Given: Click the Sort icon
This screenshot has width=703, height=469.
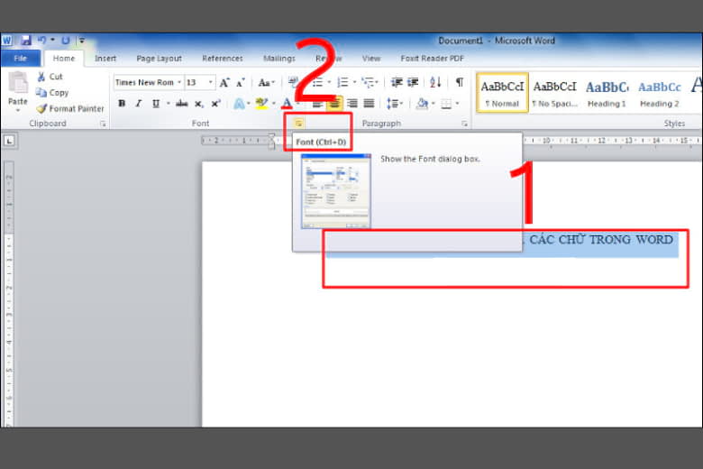Looking at the screenshot, I should pos(435,83).
